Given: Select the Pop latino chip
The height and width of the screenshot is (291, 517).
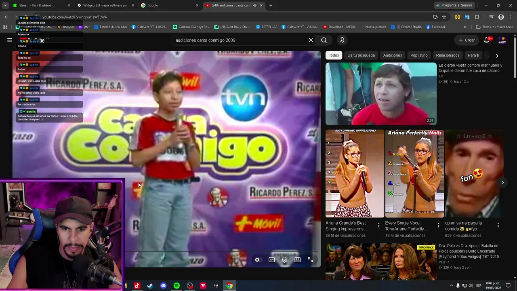Looking at the screenshot, I should [419, 55].
